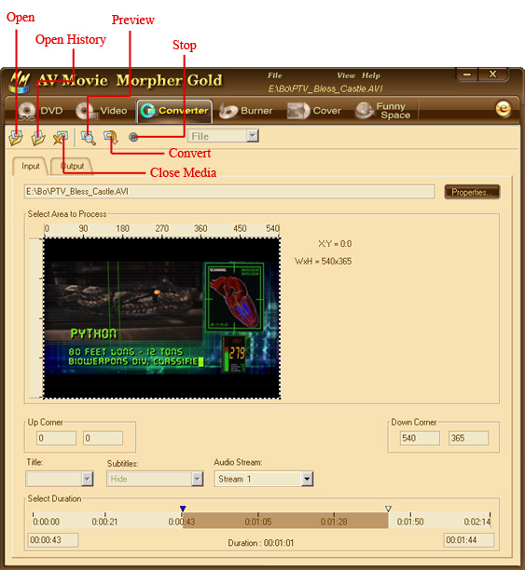Screen dimensions: 525x570
Task: Click the end time field 00:01:44
Action: [469, 540]
